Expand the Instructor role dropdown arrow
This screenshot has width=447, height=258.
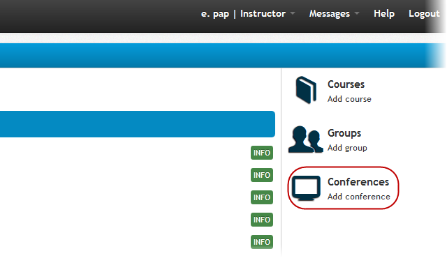click(x=293, y=13)
